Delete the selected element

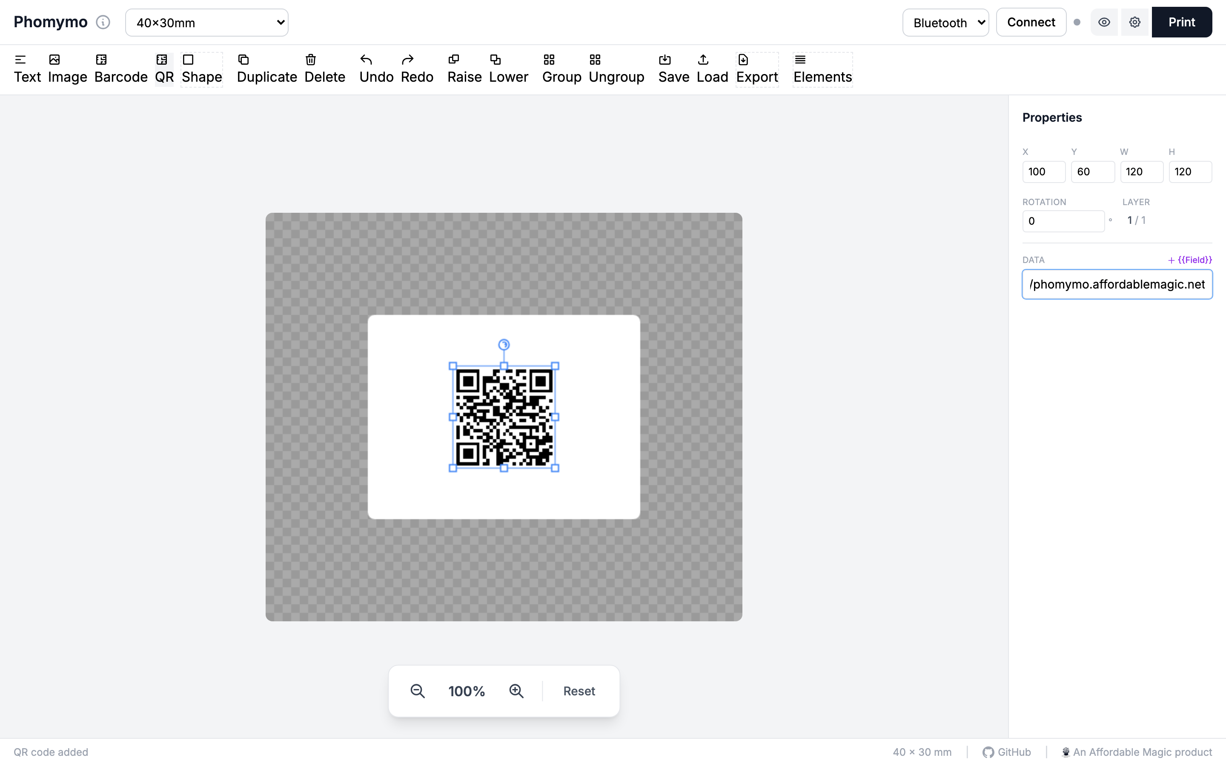point(325,69)
